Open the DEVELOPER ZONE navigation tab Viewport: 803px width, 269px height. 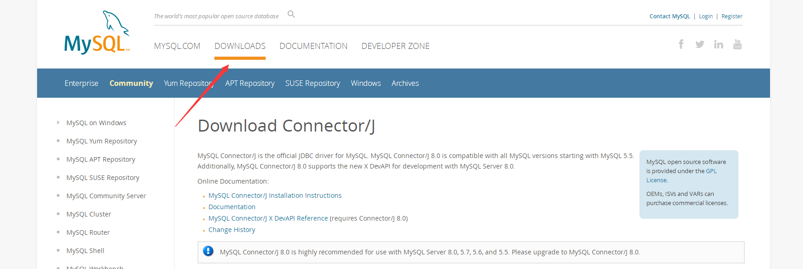(395, 46)
